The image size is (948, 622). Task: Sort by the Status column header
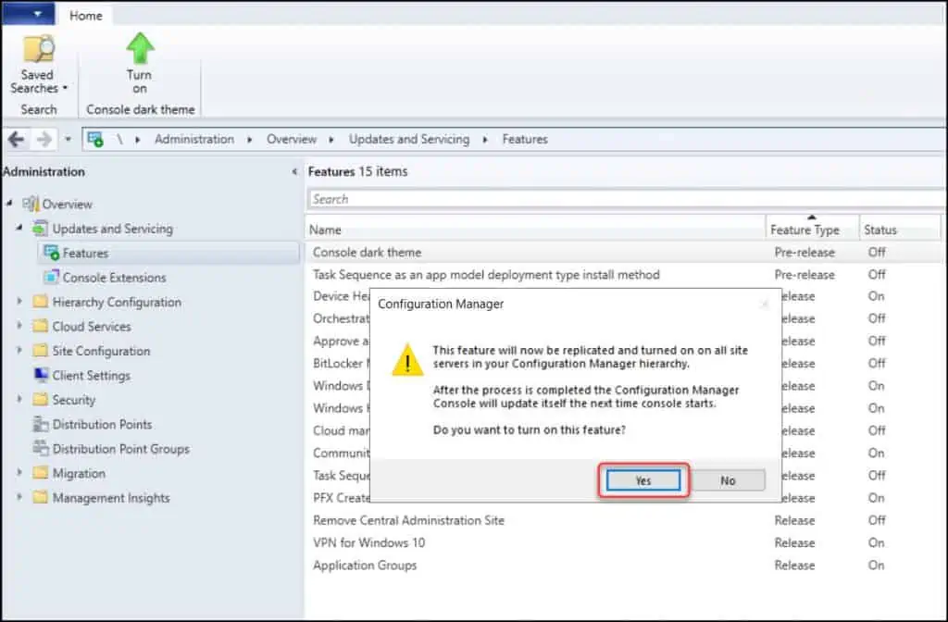(900, 230)
